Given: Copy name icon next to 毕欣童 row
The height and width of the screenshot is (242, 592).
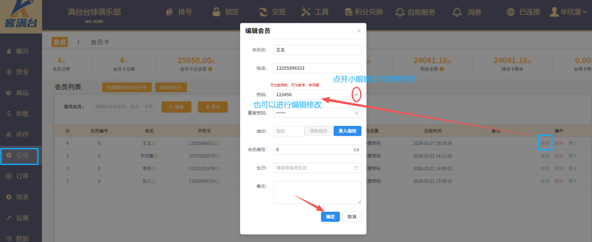Looking at the screenshot, I should (157, 156).
